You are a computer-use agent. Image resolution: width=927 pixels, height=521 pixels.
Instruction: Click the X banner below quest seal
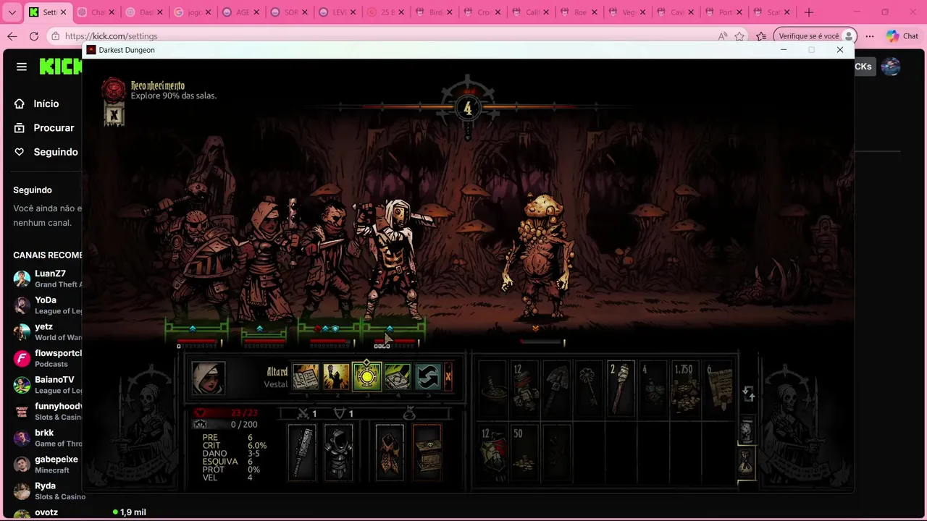click(x=114, y=114)
